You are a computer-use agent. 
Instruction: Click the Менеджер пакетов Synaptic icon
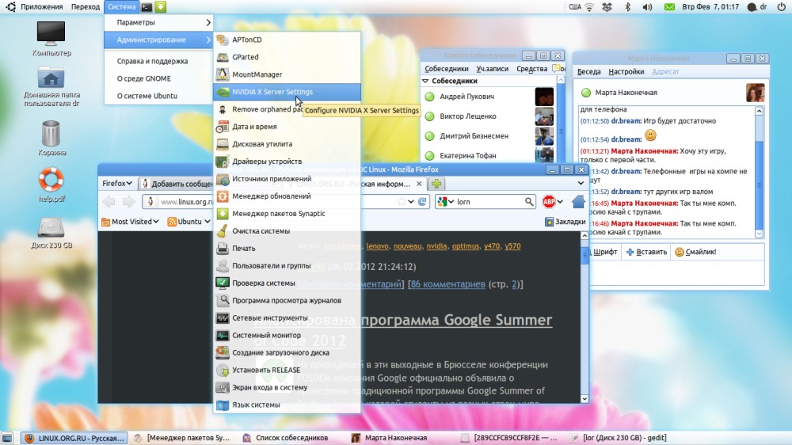[x=223, y=214]
